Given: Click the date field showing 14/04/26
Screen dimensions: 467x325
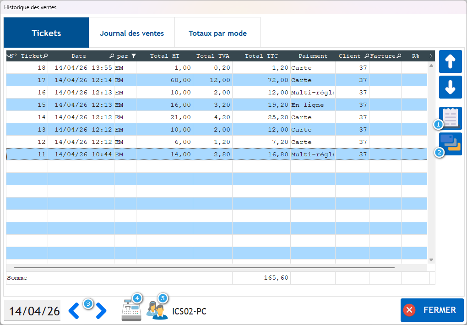Looking at the screenshot, I should pos(34,311).
